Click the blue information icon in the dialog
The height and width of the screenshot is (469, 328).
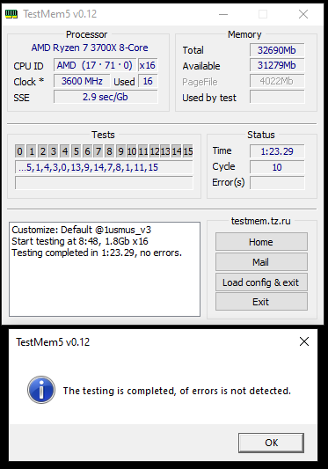(x=41, y=390)
